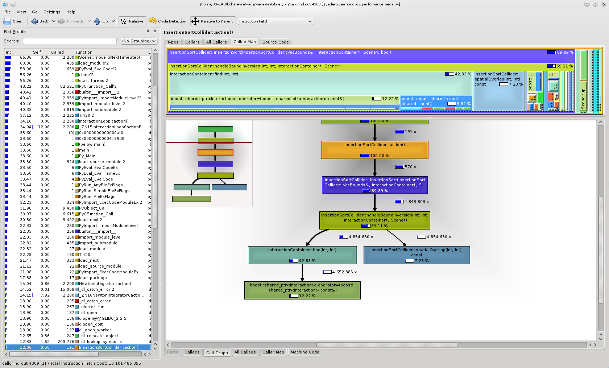The height and width of the screenshot is (368, 609).
Task: Sort by the Incl. column header
Action: (10, 52)
